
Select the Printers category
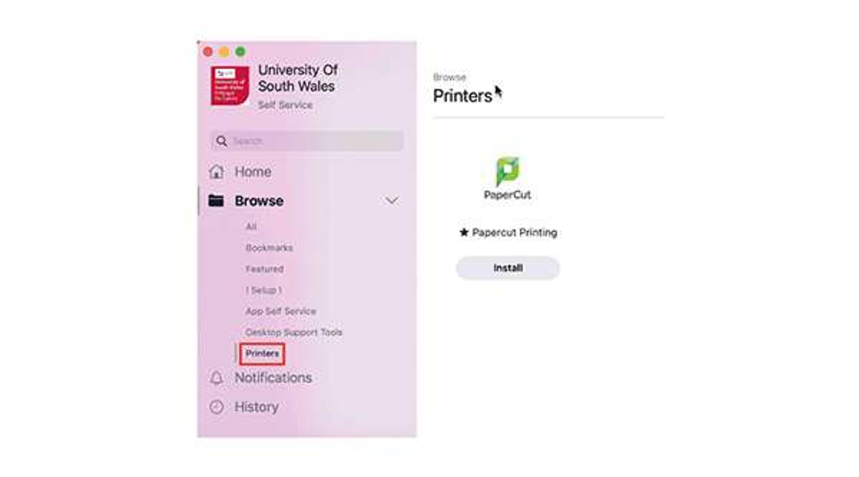pos(262,354)
